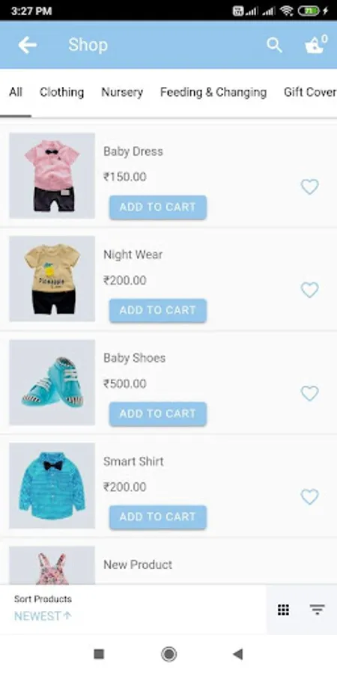Tap Android recent apps square button
This screenshot has width=337, height=674.
99,655
